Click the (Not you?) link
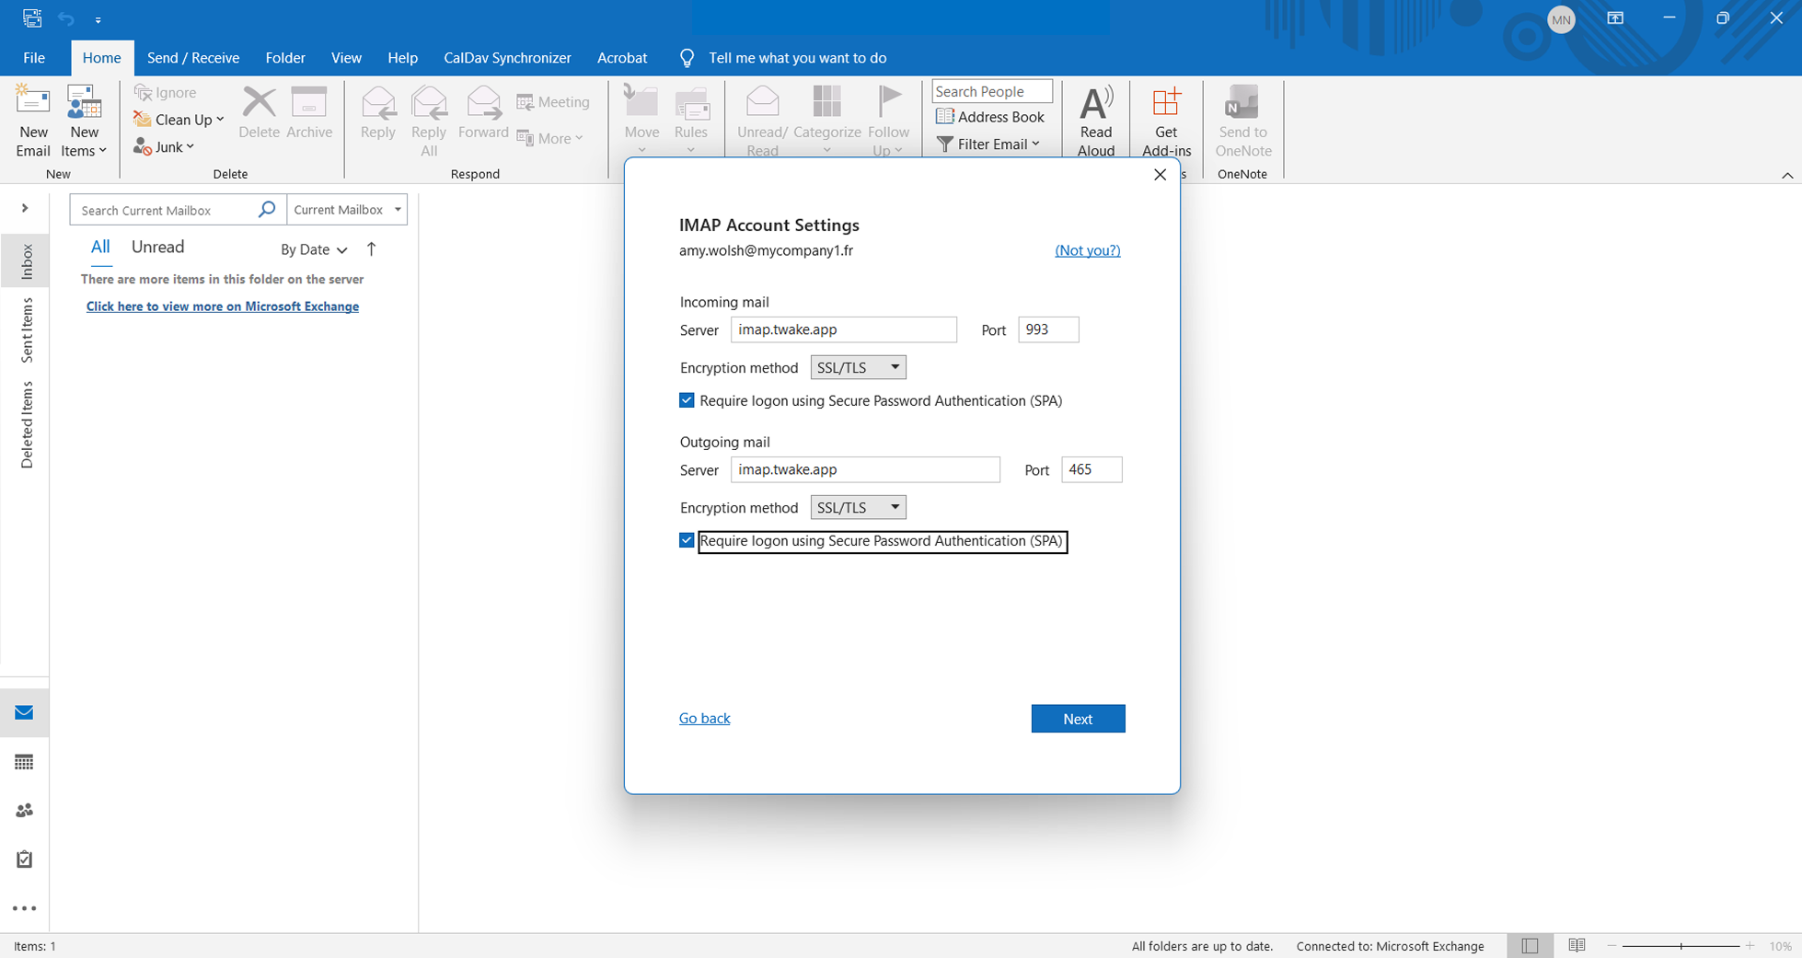Viewport: 1802px width, 958px height. (x=1087, y=250)
